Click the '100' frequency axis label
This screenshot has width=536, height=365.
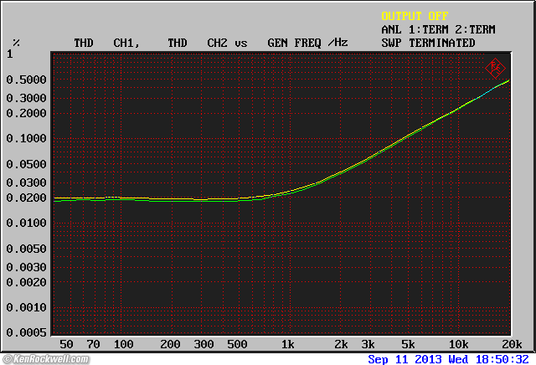pos(123,344)
